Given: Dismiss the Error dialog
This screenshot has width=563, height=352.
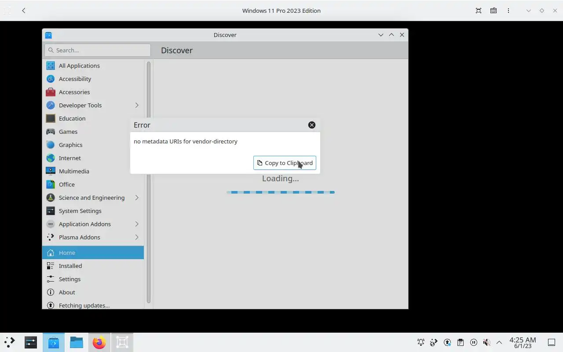Looking at the screenshot, I should 312,125.
